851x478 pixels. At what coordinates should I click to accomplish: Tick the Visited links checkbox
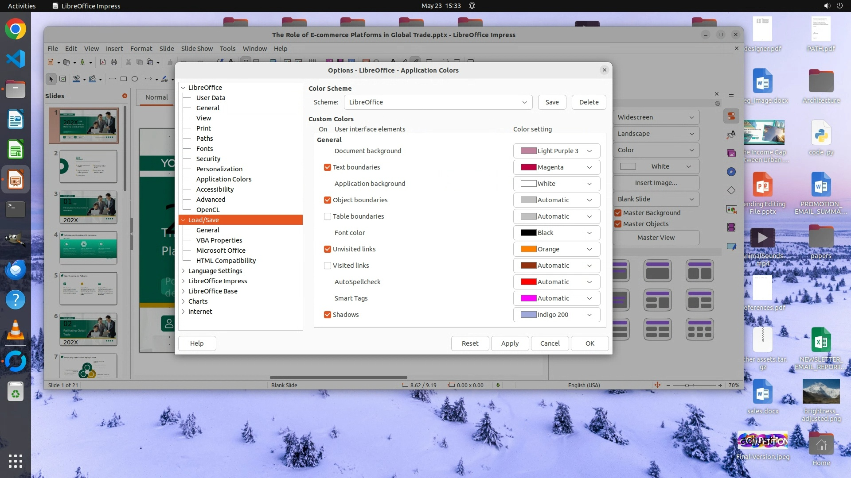(x=328, y=266)
